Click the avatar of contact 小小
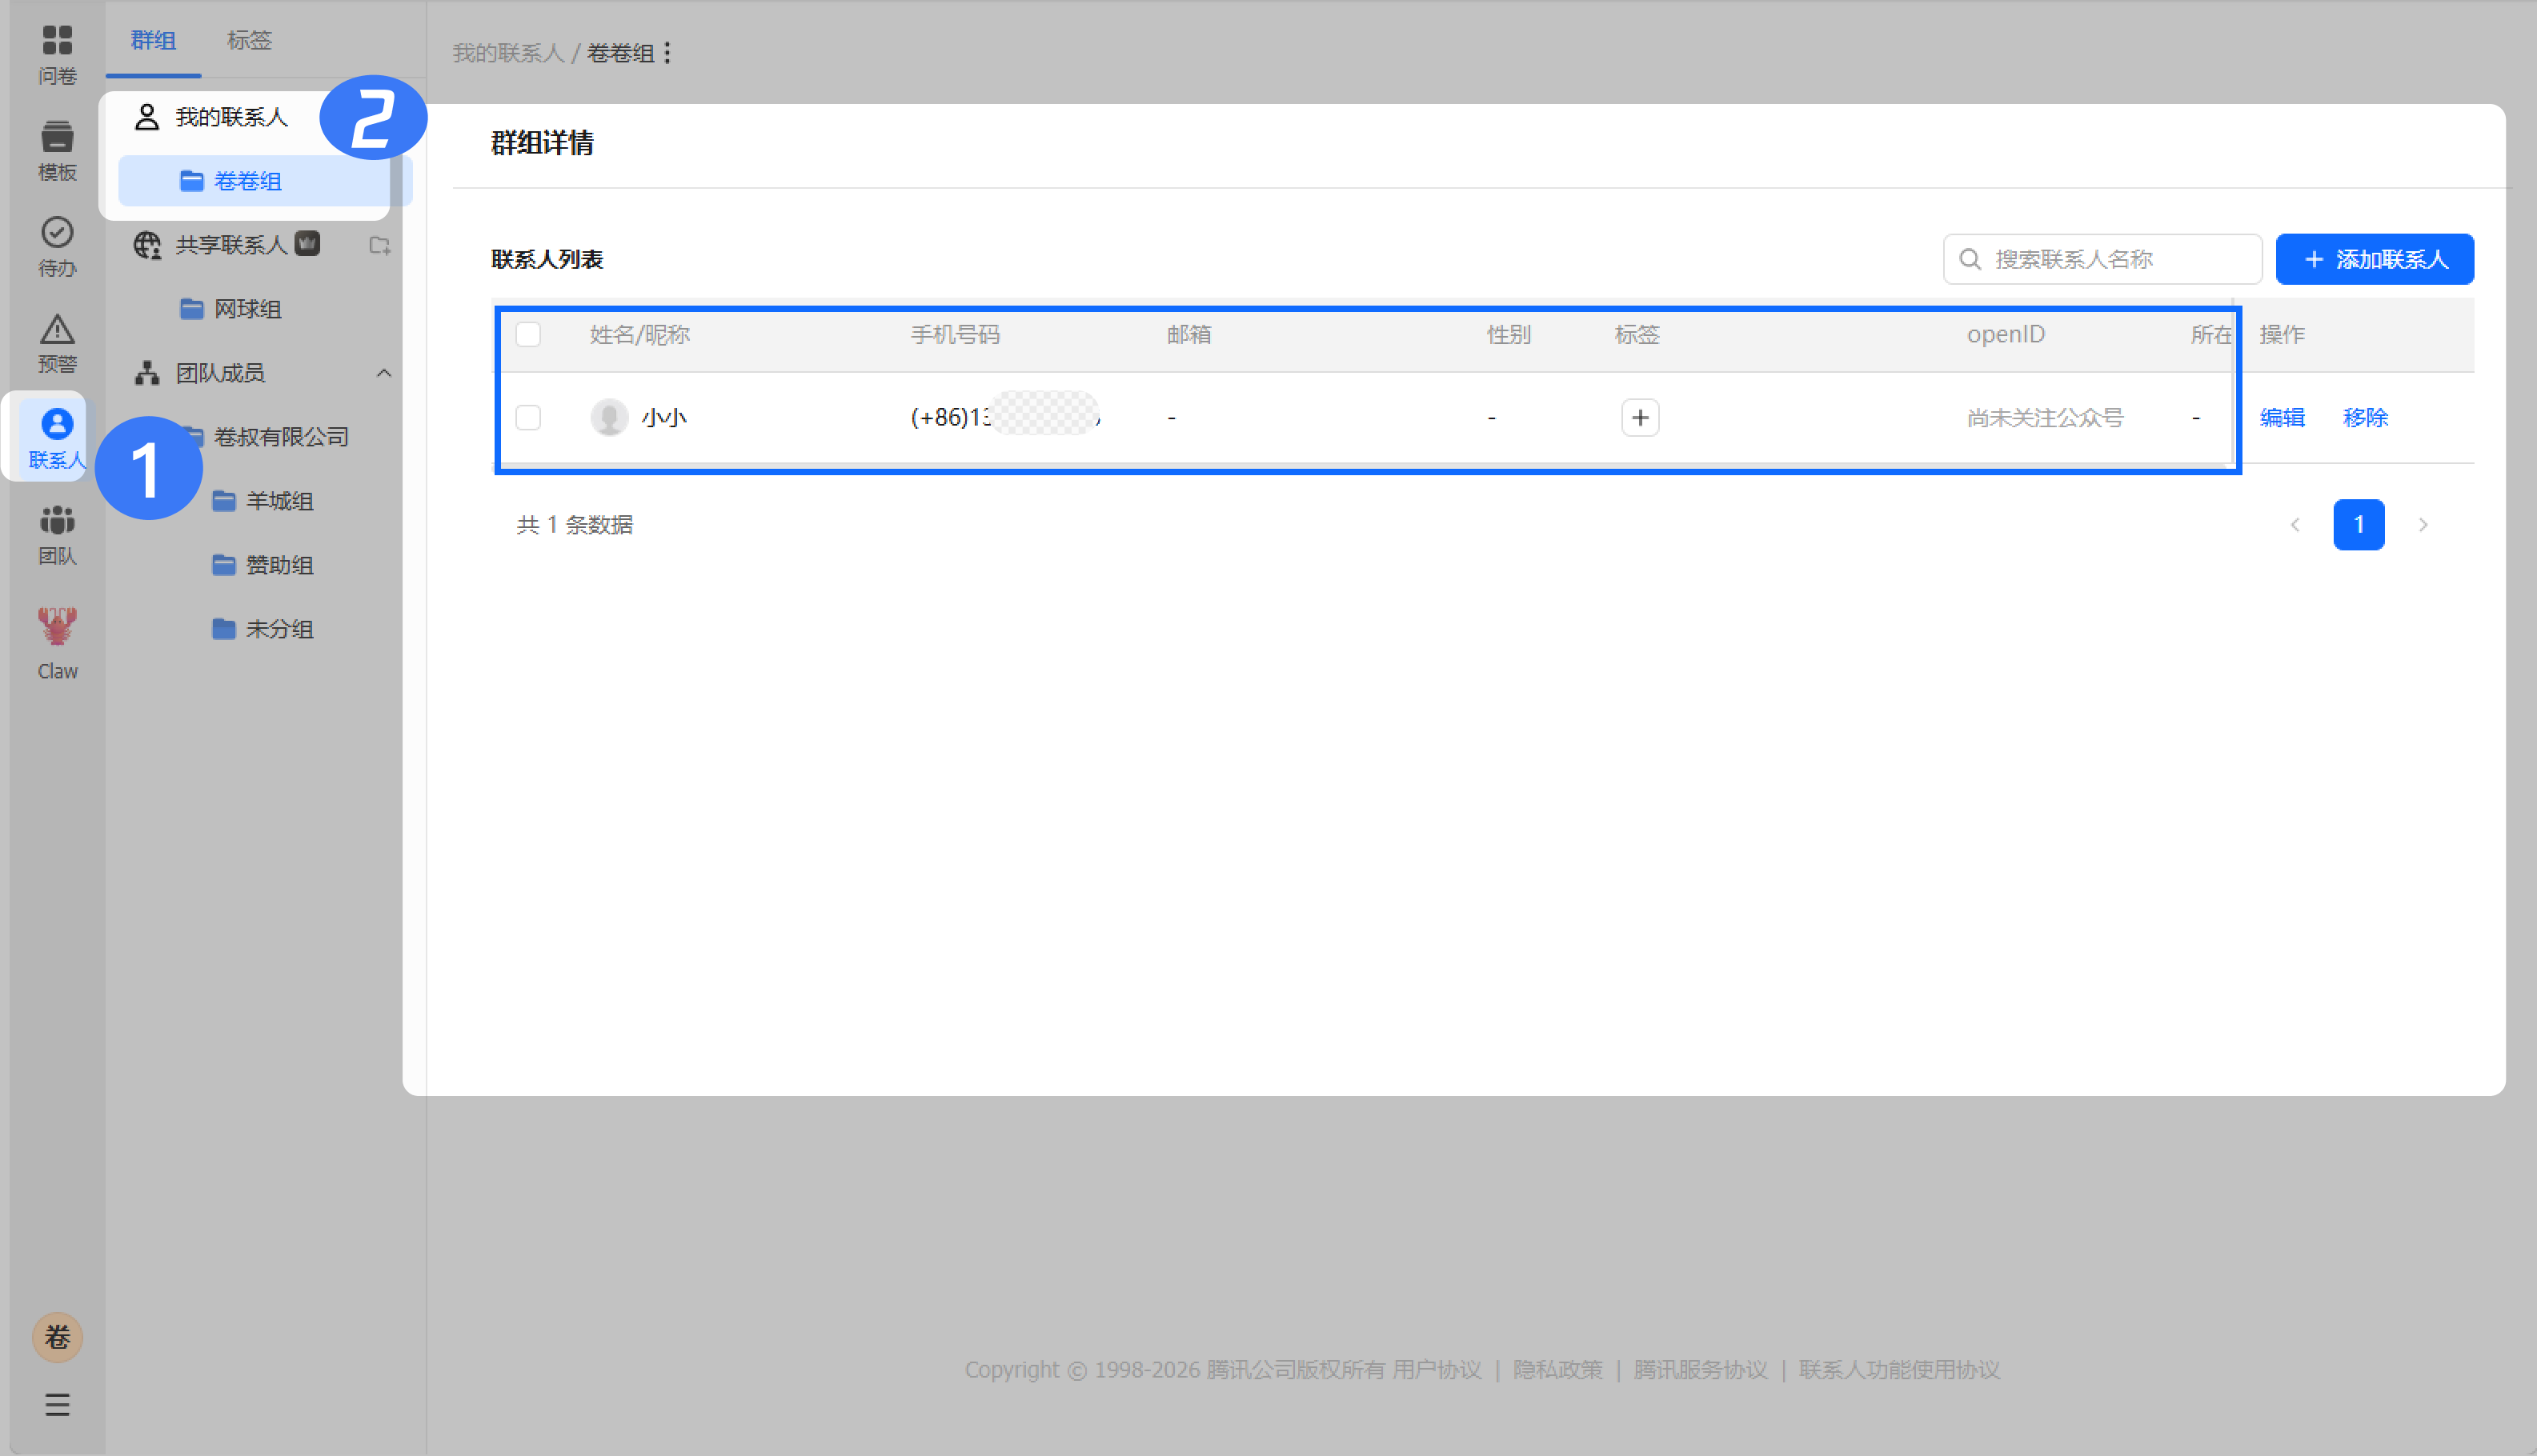This screenshot has height=1456, width=2537. pyautogui.click(x=609, y=417)
